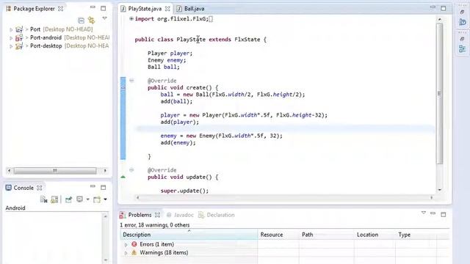Expand the Warnings (18 items) group

[126, 253]
